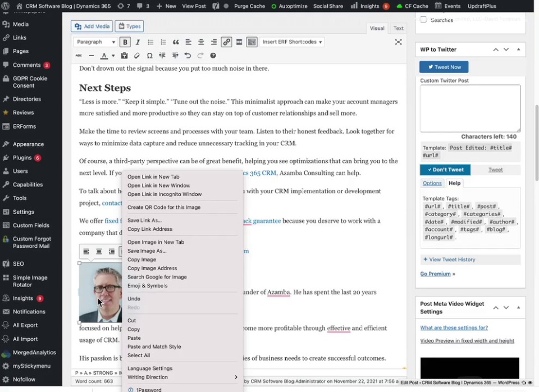Open Purge Cache in the admin bar
The height and width of the screenshot is (392, 539).
[x=249, y=6]
